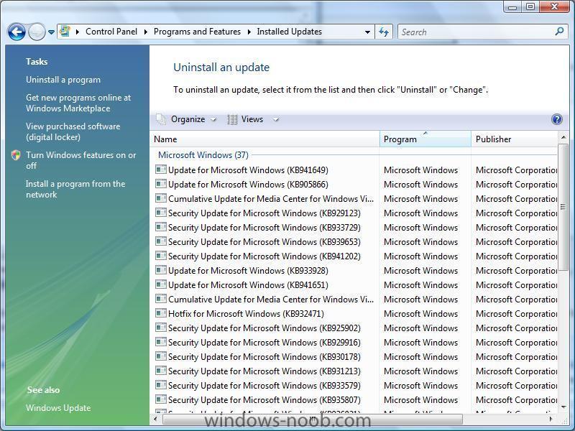The height and width of the screenshot is (431, 575).
Task: Open View purchased software (digital locker)
Action: click(73, 131)
